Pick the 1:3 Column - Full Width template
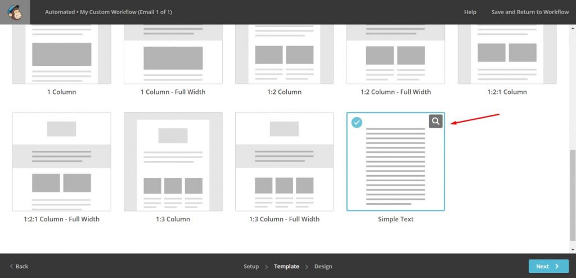Viewport: 576px width, 278px height. click(x=284, y=162)
